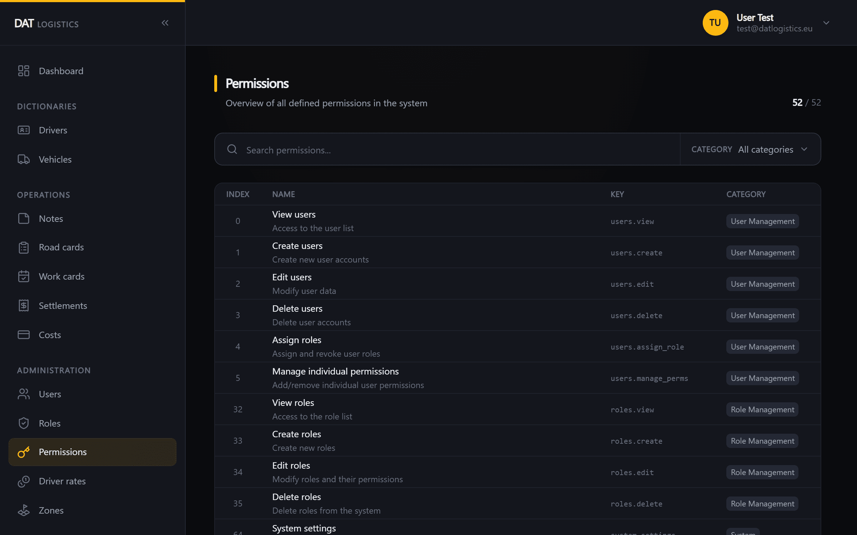Viewport: 857px width, 535px height.
Task: Click the User Test name in header
Action: click(x=755, y=17)
